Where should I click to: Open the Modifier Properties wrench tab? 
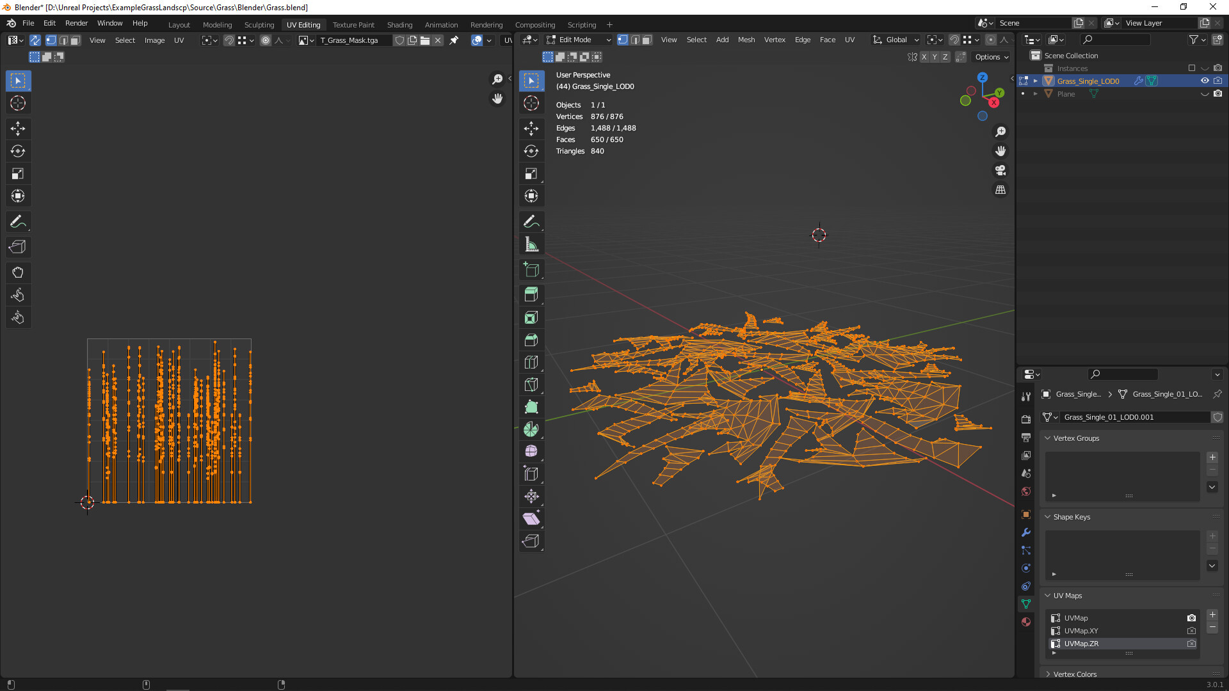point(1025,532)
